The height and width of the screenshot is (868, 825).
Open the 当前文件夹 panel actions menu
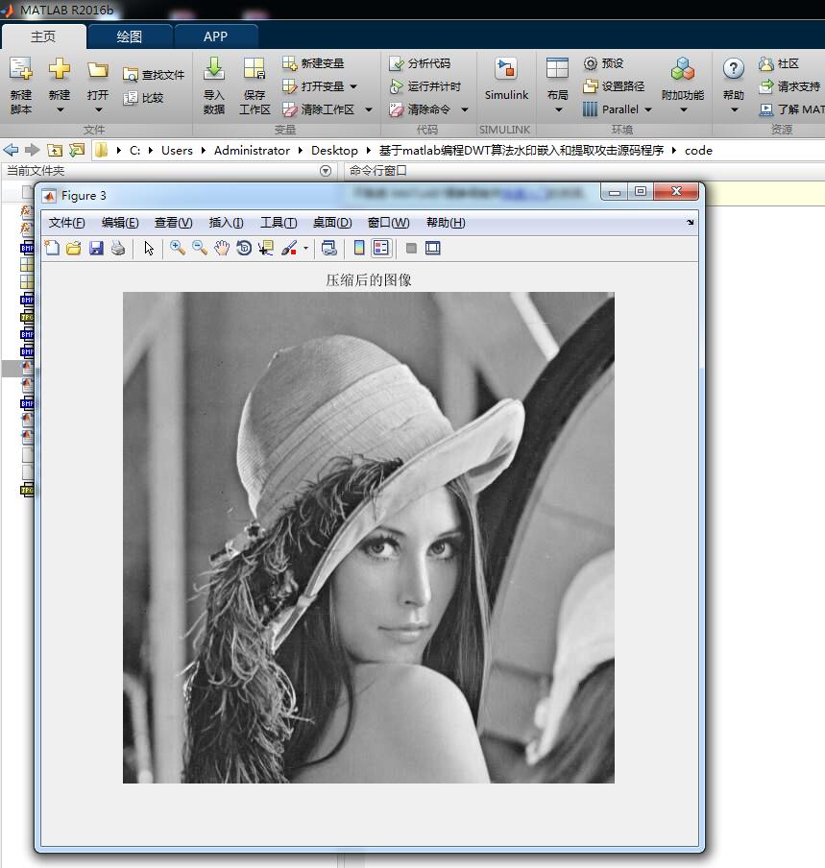point(326,171)
